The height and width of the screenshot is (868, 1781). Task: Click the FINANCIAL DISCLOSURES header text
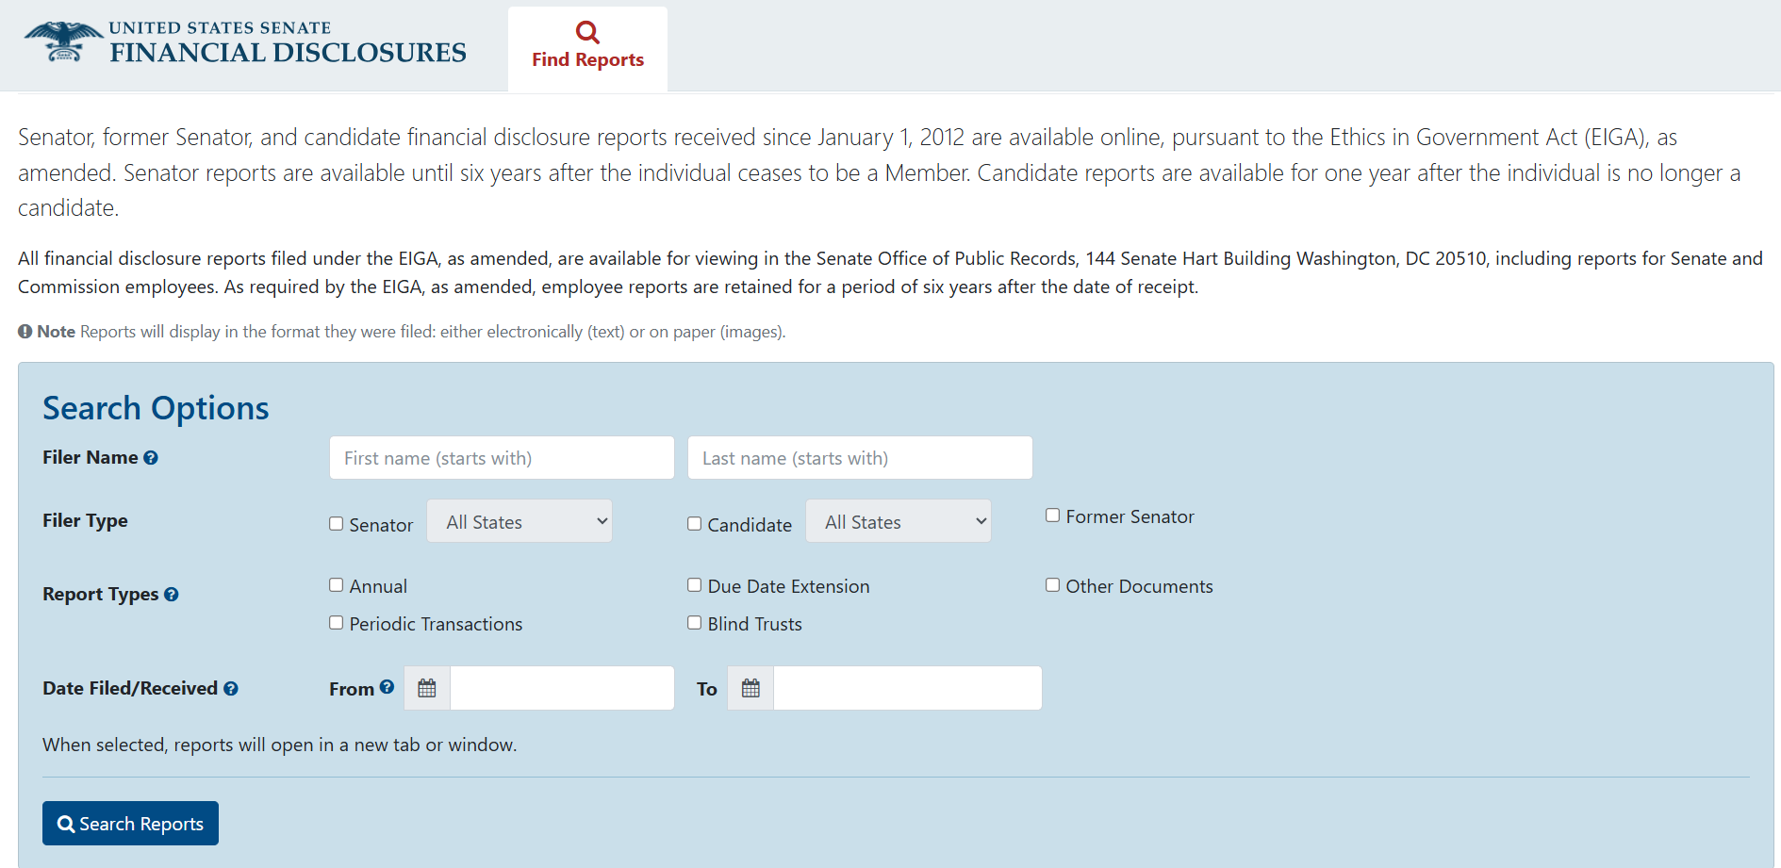pos(288,53)
